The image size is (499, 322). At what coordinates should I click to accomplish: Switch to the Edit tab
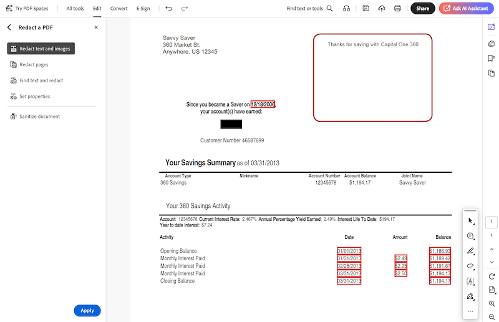pyautogui.click(x=97, y=9)
